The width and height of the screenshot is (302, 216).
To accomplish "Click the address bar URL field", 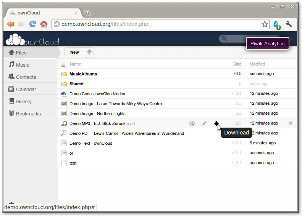I will pos(160,24).
